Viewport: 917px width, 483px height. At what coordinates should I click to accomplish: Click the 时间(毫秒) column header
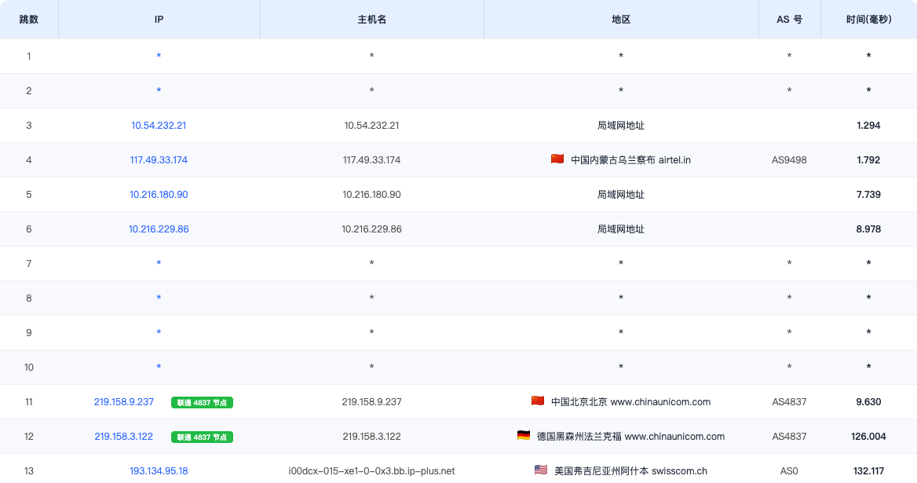pyautogui.click(x=868, y=20)
